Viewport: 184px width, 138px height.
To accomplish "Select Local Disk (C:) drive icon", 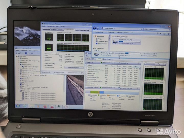I will (115, 42).
